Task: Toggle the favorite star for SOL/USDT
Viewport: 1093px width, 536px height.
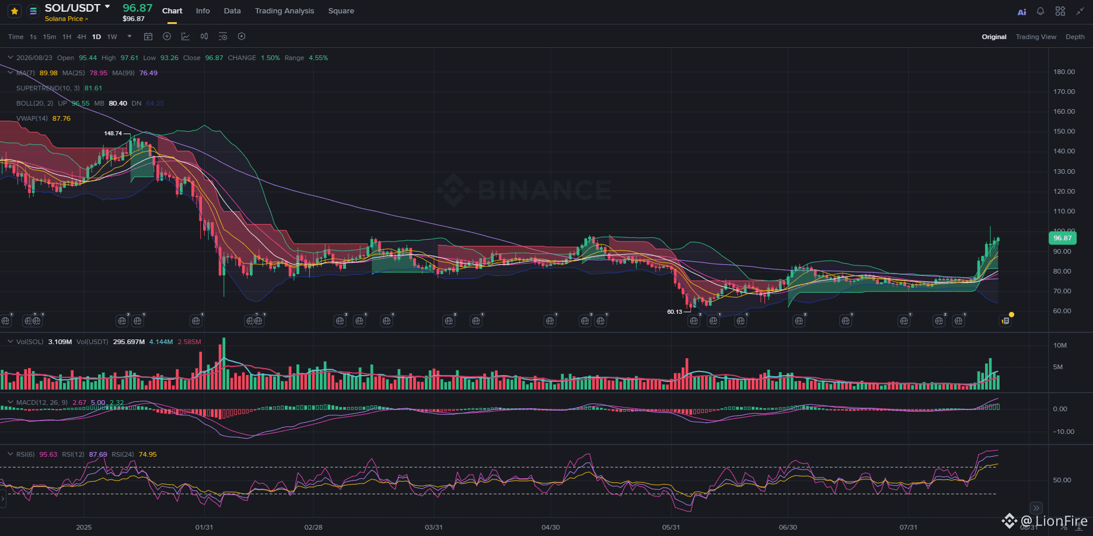Action: pyautogui.click(x=15, y=11)
